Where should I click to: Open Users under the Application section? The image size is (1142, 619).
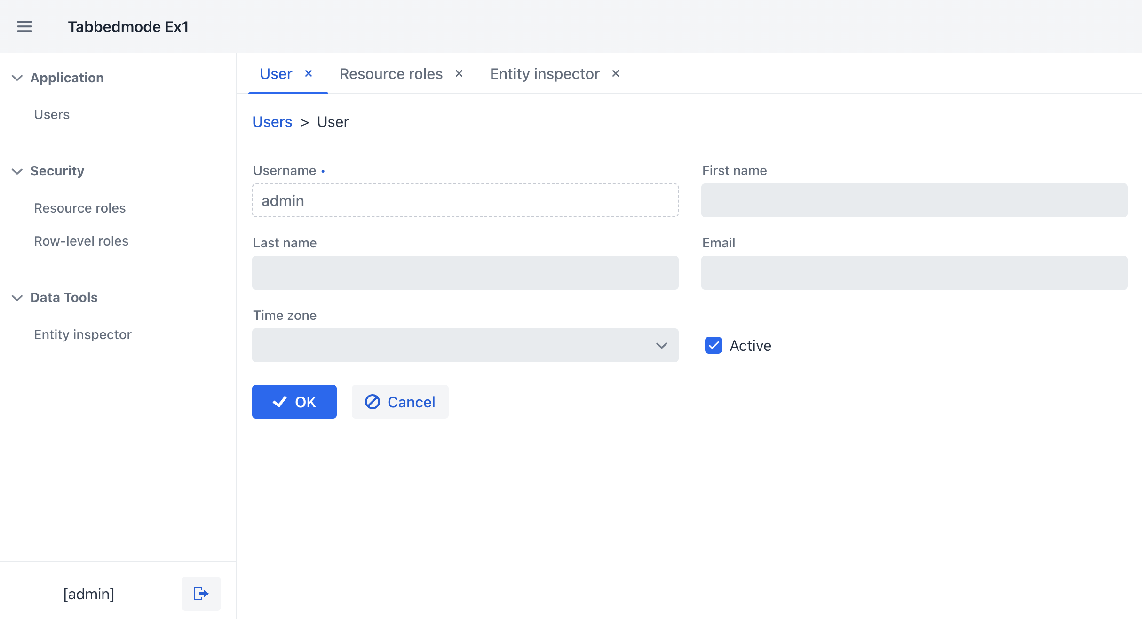pos(51,114)
